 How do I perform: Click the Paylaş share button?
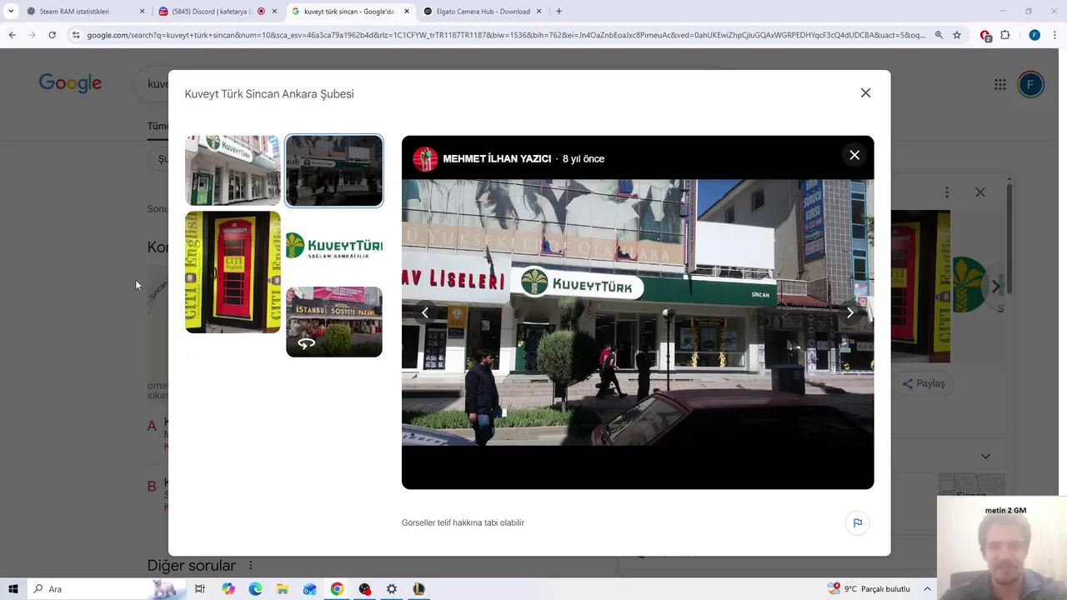pyautogui.click(x=924, y=383)
